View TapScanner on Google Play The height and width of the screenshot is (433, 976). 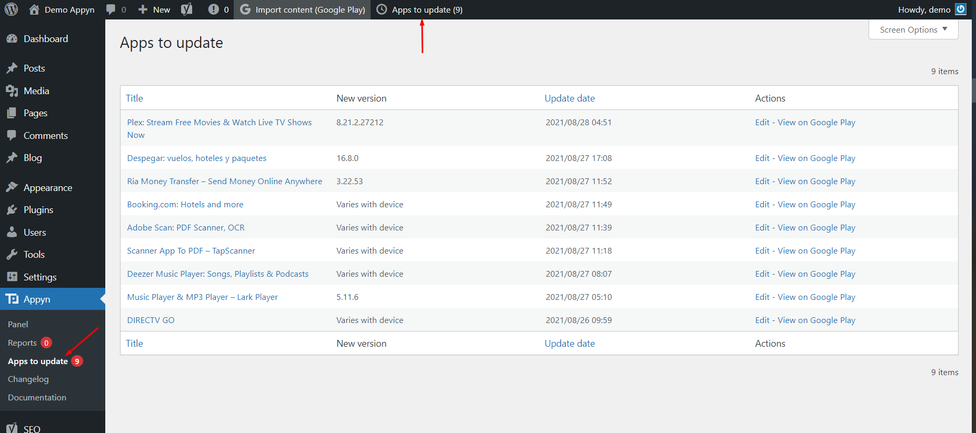click(816, 251)
